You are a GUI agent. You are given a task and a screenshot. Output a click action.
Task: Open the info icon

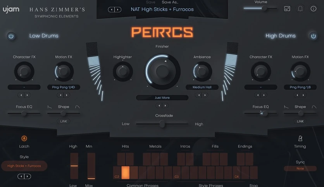click(314, 8)
